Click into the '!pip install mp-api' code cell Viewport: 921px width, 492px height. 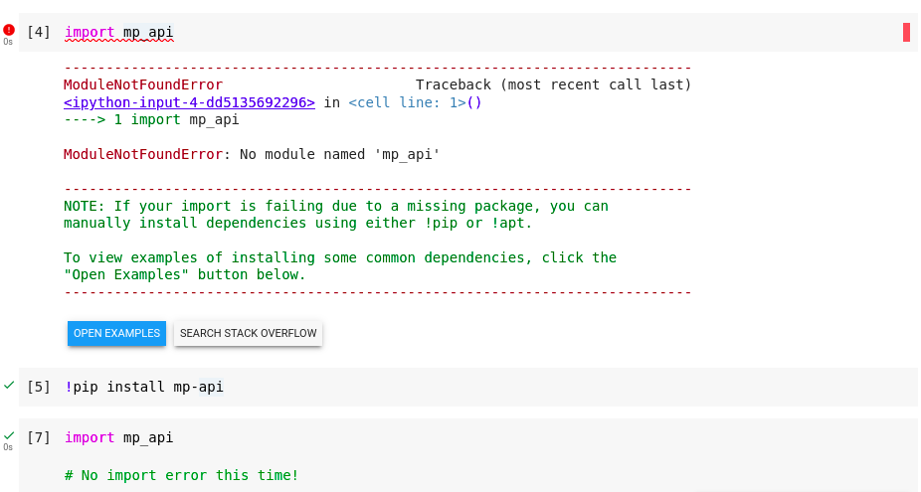pos(144,387)
